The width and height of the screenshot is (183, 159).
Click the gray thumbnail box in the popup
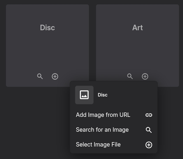point(84,95)
